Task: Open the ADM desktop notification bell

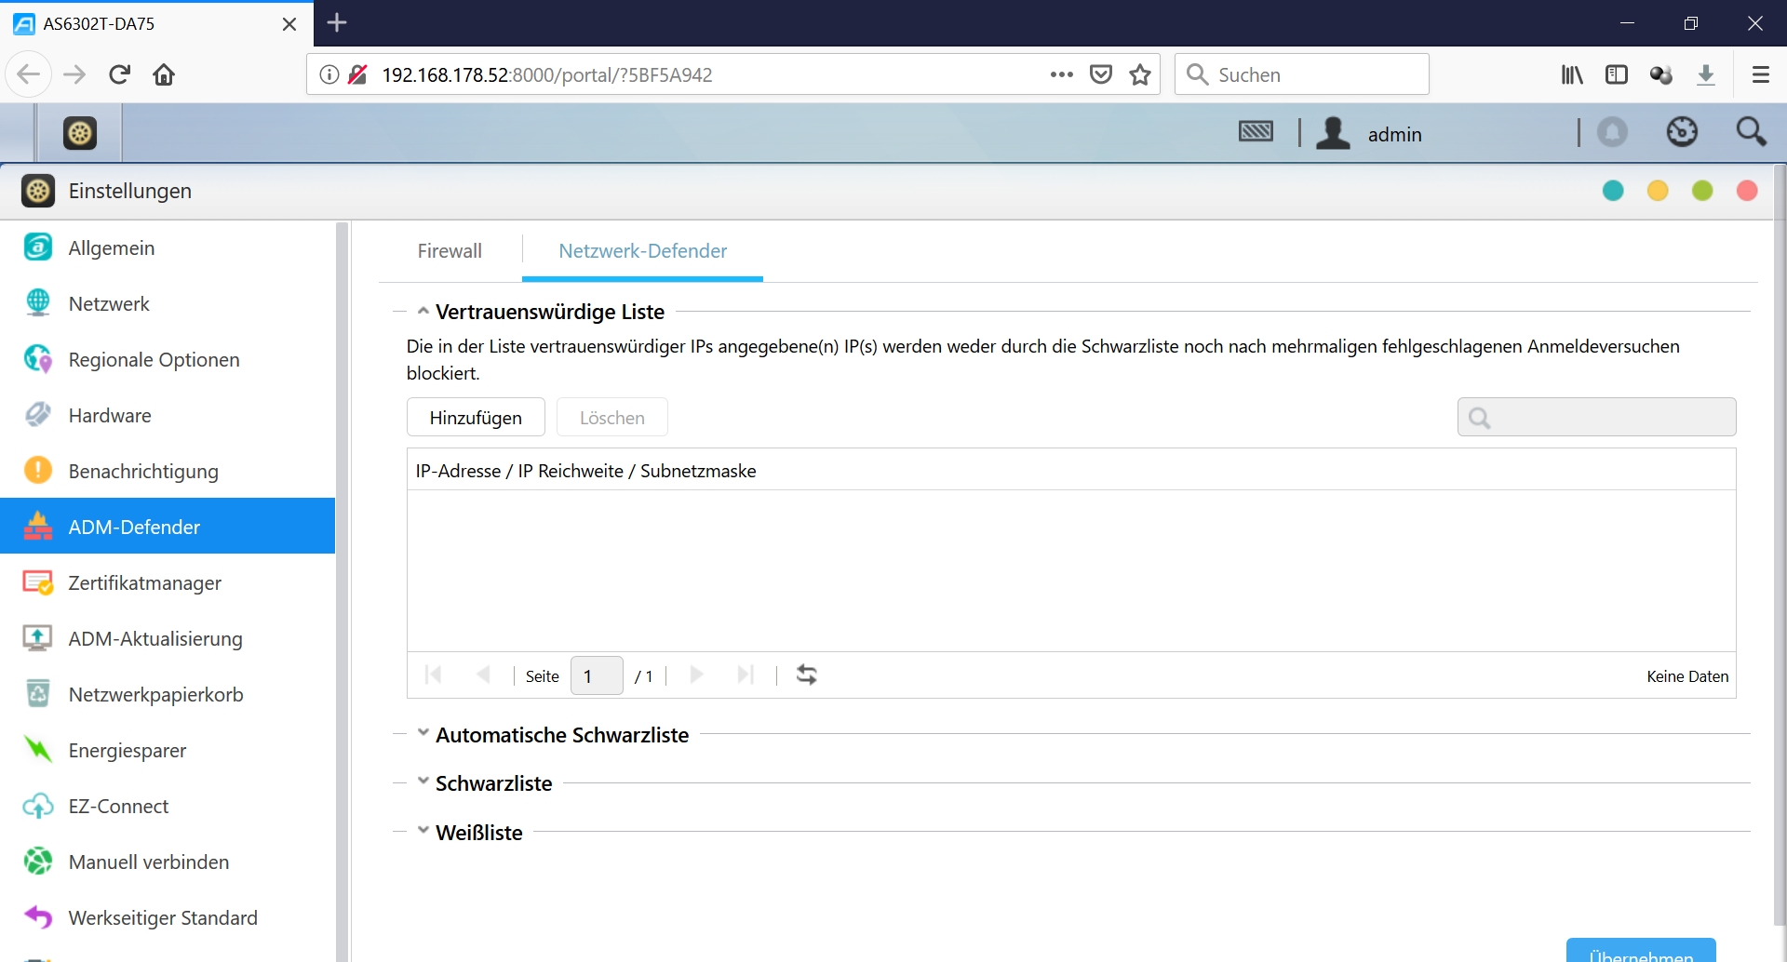Action: pyautogui.click(x=1613, y=132)
